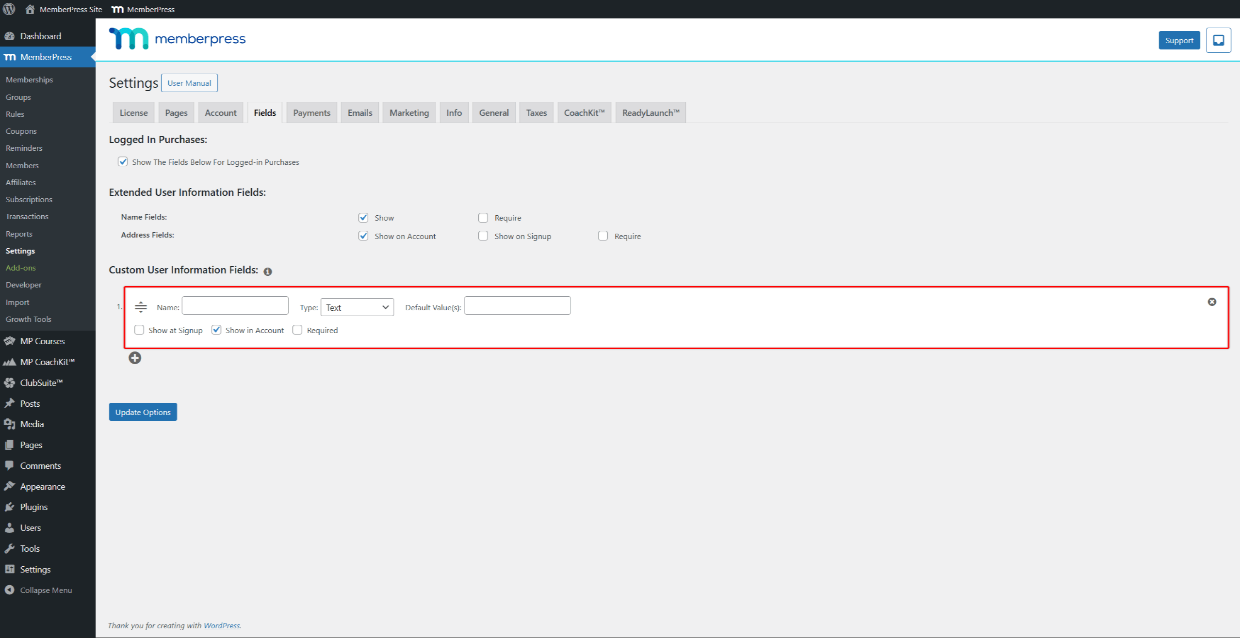This screenshot has width=1240, height=638.
Task: Open the inbox icon next to Support
Action: [1218, 40]
